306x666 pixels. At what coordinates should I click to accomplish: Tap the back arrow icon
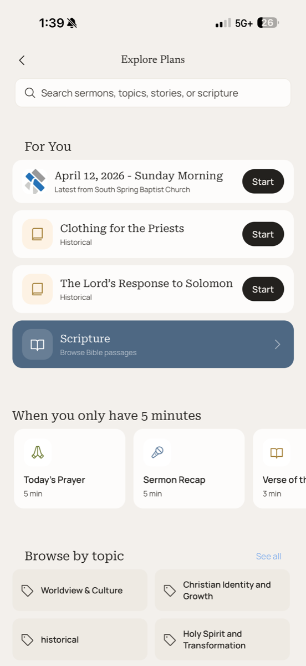tap(22, 60)
